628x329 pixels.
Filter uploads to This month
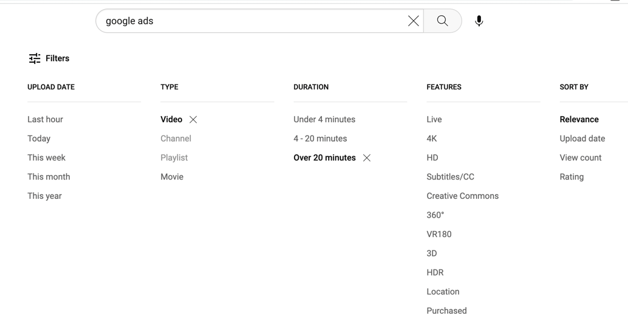click(x=49, y=177)
